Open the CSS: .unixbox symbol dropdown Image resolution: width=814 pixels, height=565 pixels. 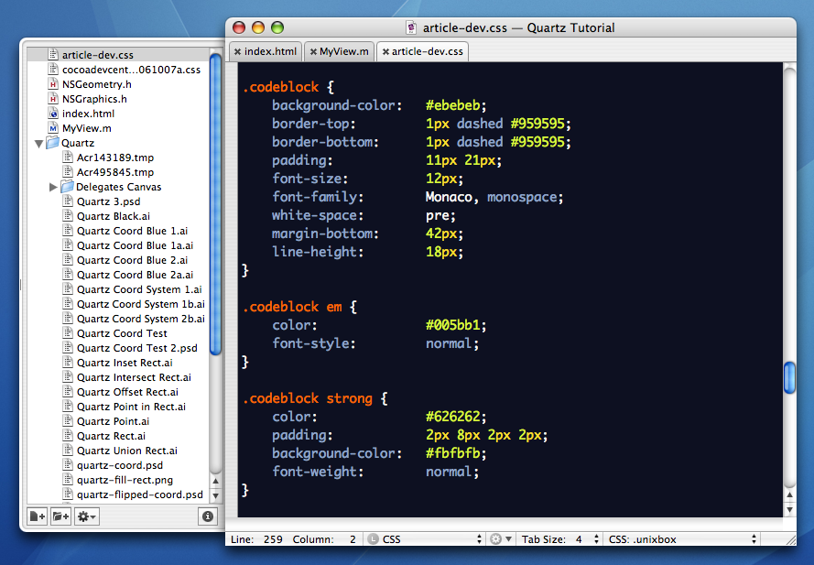tap(681, 539)
